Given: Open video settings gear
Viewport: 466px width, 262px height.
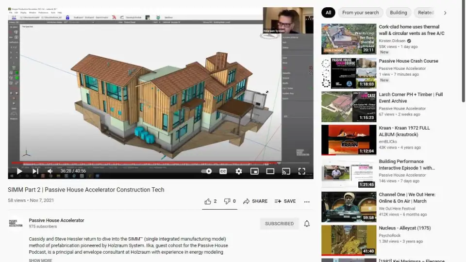Looking at the screenshot, I should (239, 171).
